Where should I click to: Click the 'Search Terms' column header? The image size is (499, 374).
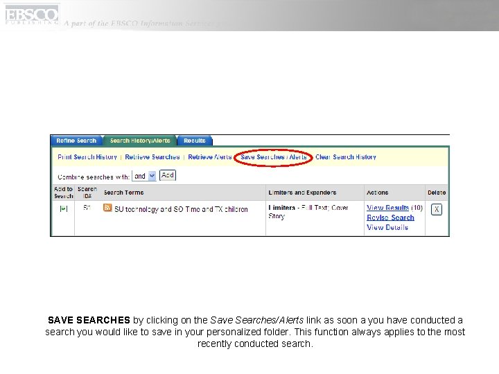tap(124, 193)
